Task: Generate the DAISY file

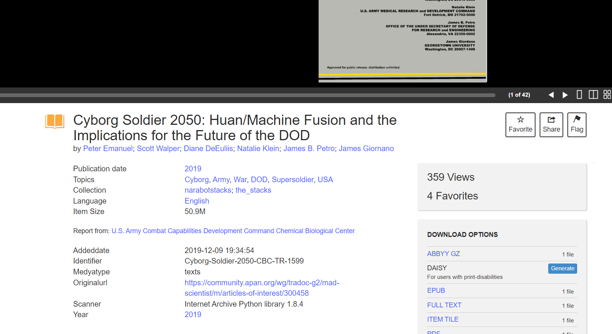Action: click(x=562, y=268)
